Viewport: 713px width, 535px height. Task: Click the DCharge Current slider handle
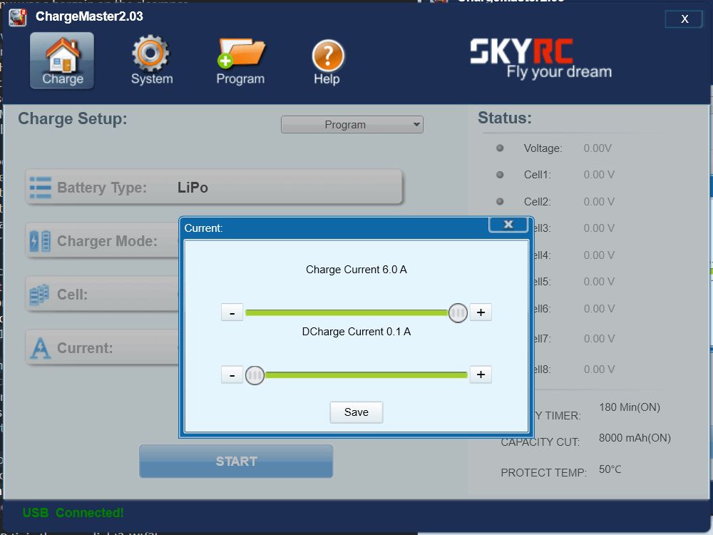255,375
